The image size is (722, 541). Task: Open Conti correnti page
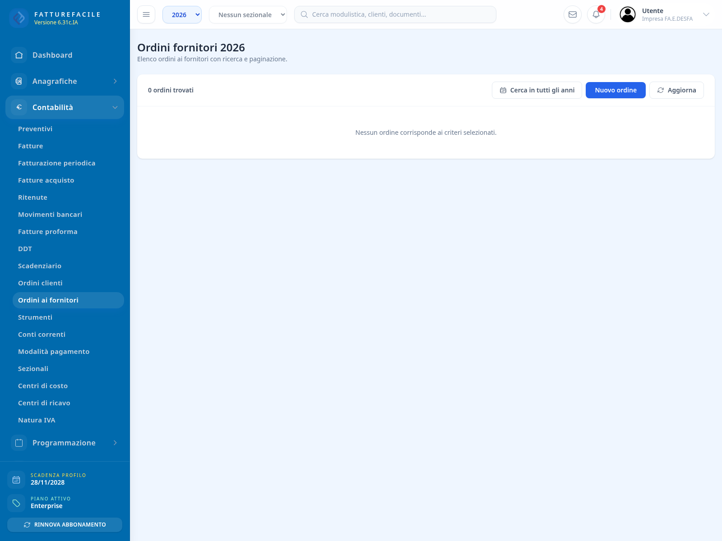[68, 335]
